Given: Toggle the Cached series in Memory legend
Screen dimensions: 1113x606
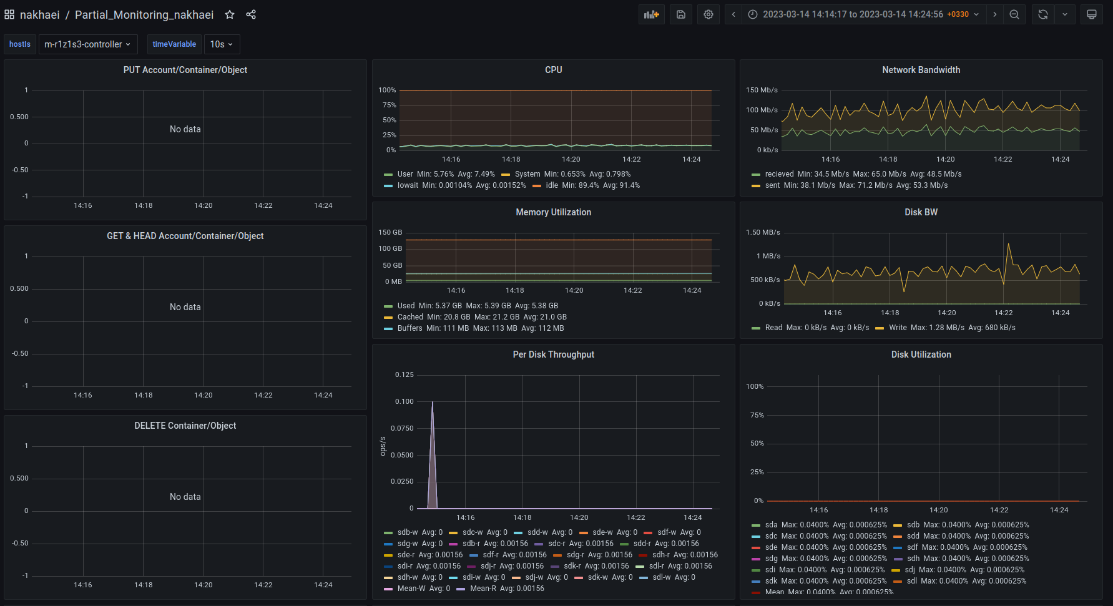Looking at the screenshot, I should click(x=410, y=317).
